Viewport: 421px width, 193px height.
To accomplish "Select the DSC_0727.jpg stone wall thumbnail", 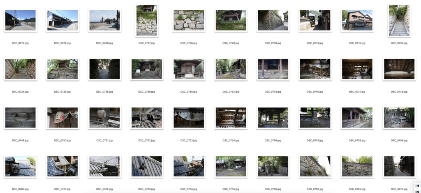I will point(147,21).
